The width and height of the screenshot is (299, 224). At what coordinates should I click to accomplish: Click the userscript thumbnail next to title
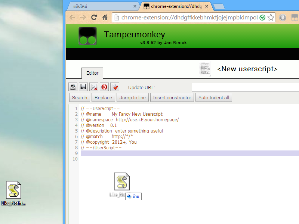click(x=205, y=69)
